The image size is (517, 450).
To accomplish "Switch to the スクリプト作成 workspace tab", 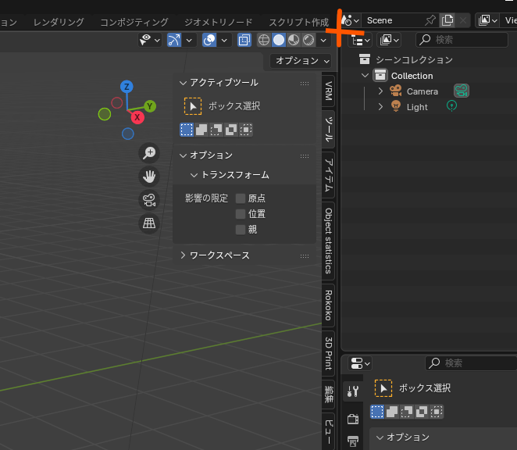I will pos(298,22).
